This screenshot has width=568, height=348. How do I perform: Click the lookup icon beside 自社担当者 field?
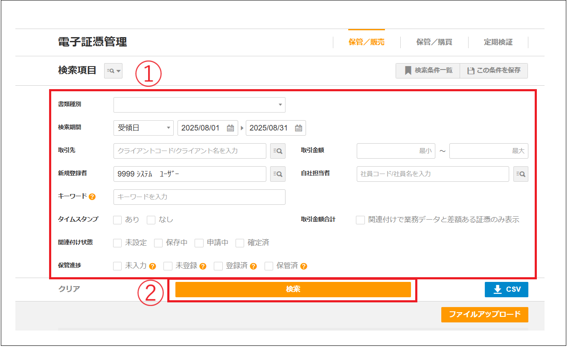coord(521,174)
